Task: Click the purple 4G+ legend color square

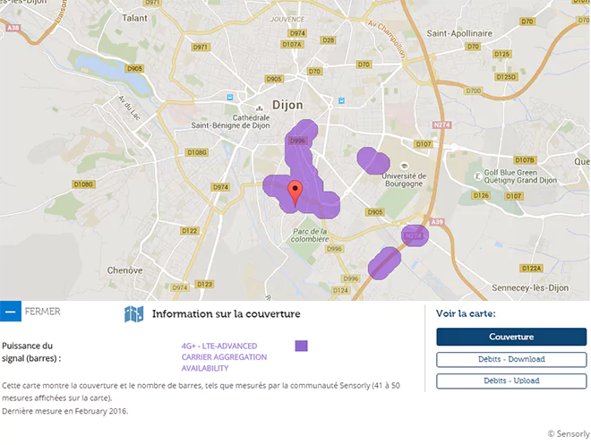Action: 302,346
